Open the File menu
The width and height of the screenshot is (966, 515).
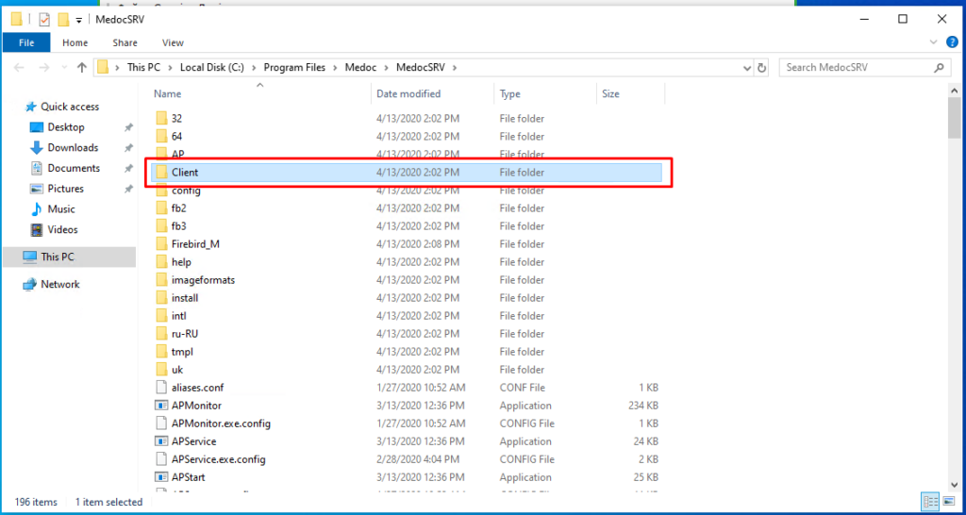coord(26,42)
